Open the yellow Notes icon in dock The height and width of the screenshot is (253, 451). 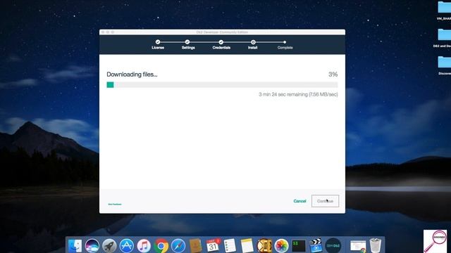click(x=247, y=245)
